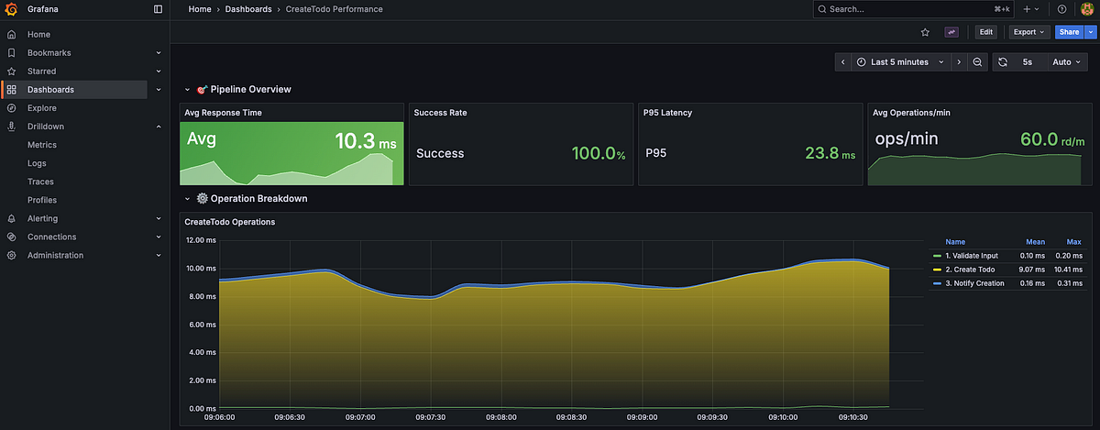Click the zoom out time range icon
Image resolution: width=1100 pixels, height=430 pixels.
[977, 62]
